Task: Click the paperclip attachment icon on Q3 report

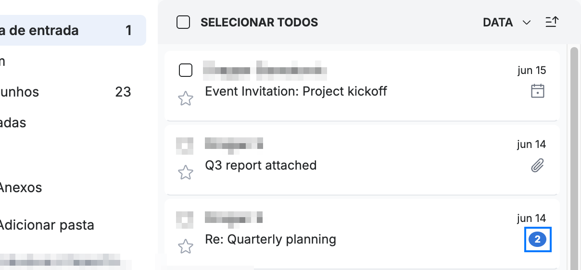Action: tap(537, 166)
